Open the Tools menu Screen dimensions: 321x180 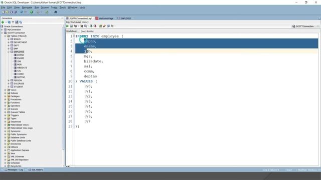point(63,7)
